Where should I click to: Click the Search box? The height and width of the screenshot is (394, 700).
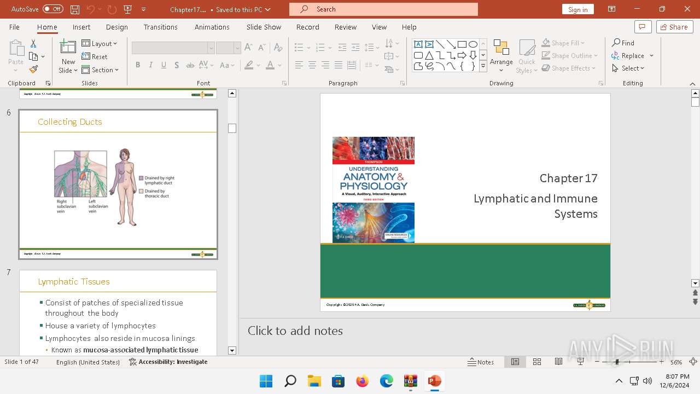click(x=383, y=9)
